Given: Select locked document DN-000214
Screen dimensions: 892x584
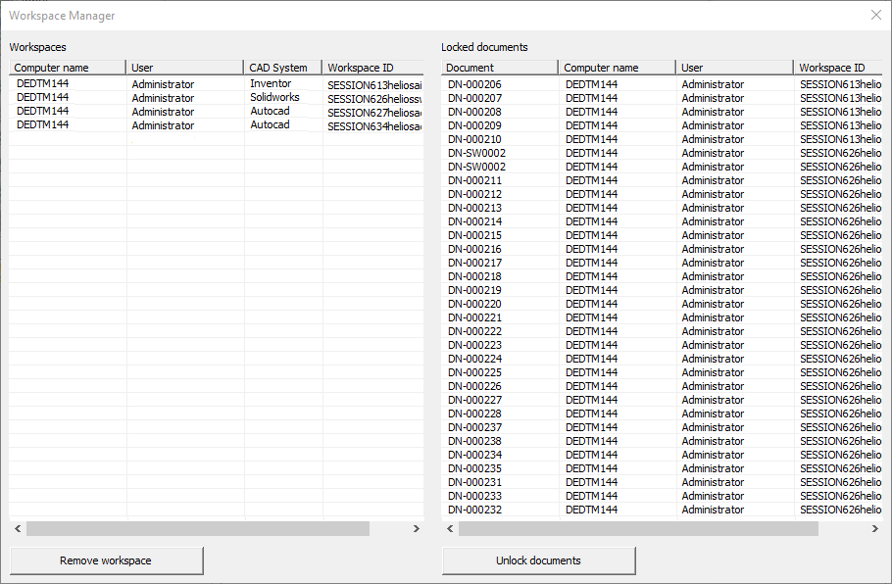Looking at the screenshot, I should coord(663,221).
